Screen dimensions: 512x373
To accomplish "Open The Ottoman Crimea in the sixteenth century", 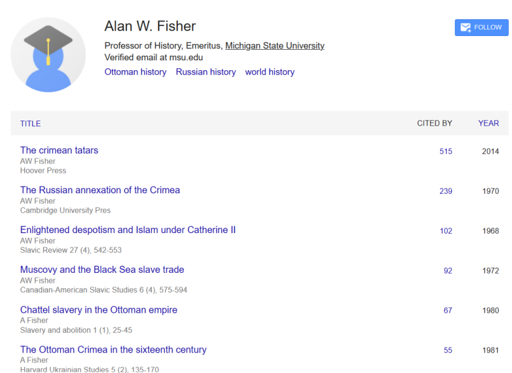I will pos(113,349).
